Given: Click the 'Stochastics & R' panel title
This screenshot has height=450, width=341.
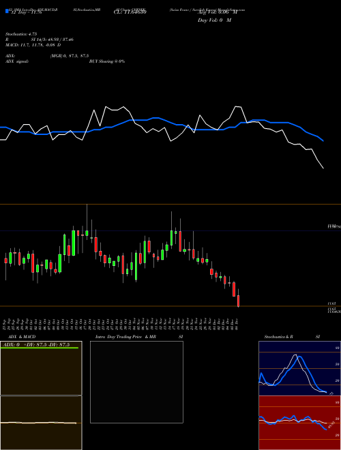Looking at the screenshot, I should [279, 337].
